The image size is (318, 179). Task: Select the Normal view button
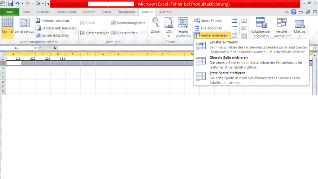[7, 28]
